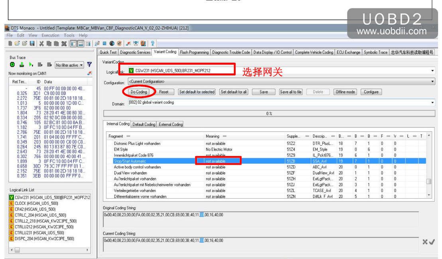The width and height of the screenshot is (442, 259).
Task: Go to the Diagnostic Trouble Code tab
Action: (231, 52)
